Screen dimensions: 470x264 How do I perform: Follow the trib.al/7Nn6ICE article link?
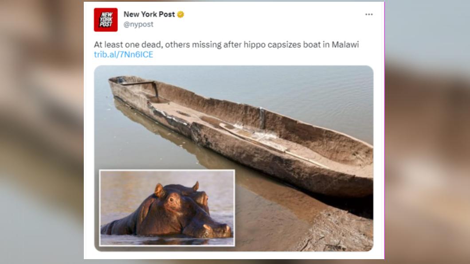click(124, 54)
